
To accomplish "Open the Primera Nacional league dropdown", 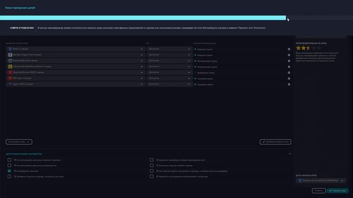I will (76, 61).
